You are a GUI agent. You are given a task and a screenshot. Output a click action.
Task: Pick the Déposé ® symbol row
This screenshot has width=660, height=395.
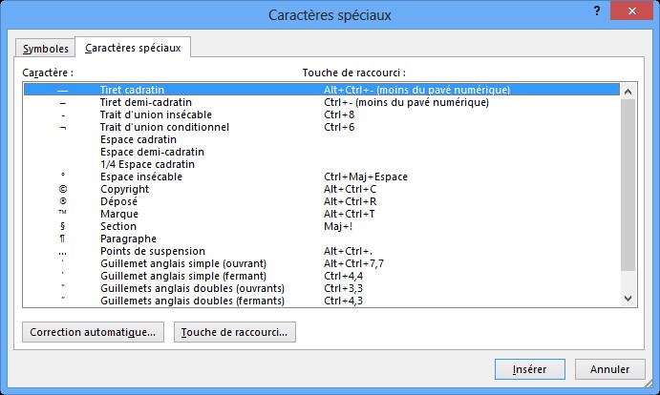coord(117,201)
